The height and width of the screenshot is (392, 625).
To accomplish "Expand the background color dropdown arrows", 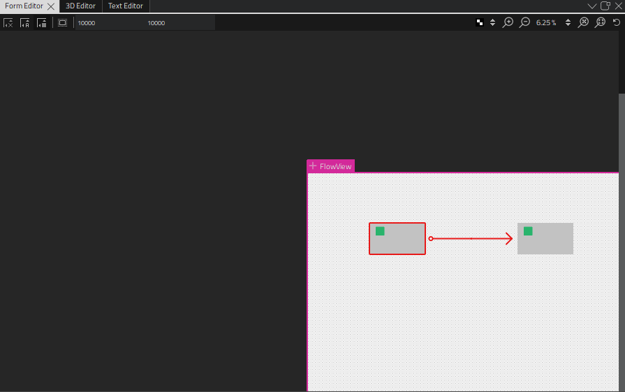I will click(493, 22).
